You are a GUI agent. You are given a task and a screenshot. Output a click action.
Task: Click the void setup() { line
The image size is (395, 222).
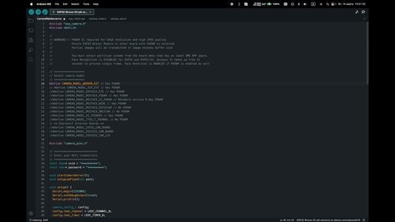pos(60,187)
